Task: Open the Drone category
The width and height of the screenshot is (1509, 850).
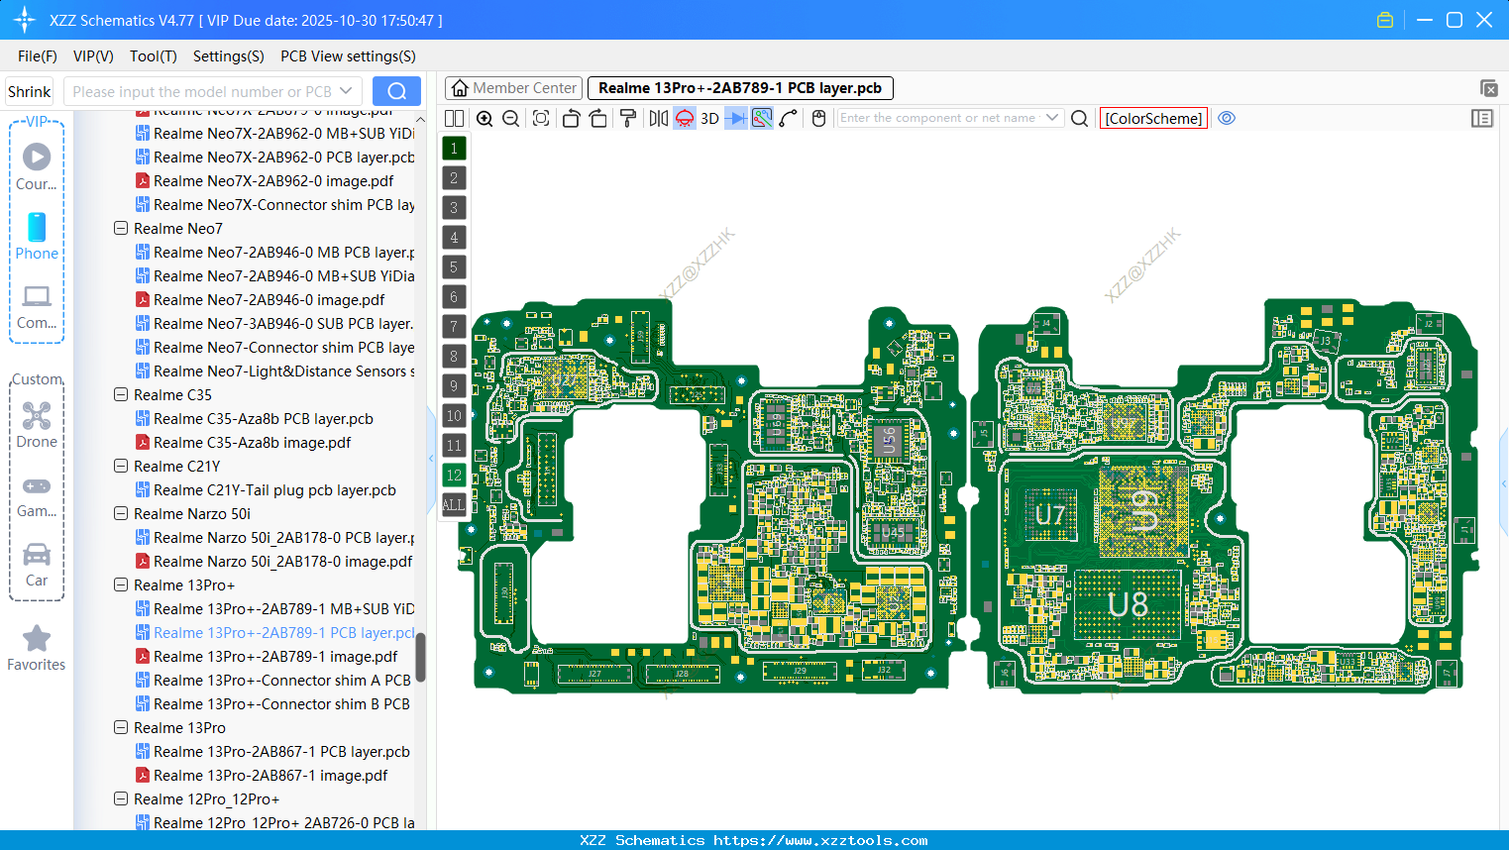Action: coord(37,425)
